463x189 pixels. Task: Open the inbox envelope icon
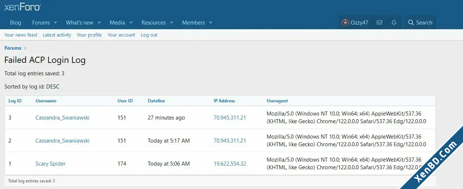click(379, 23)
